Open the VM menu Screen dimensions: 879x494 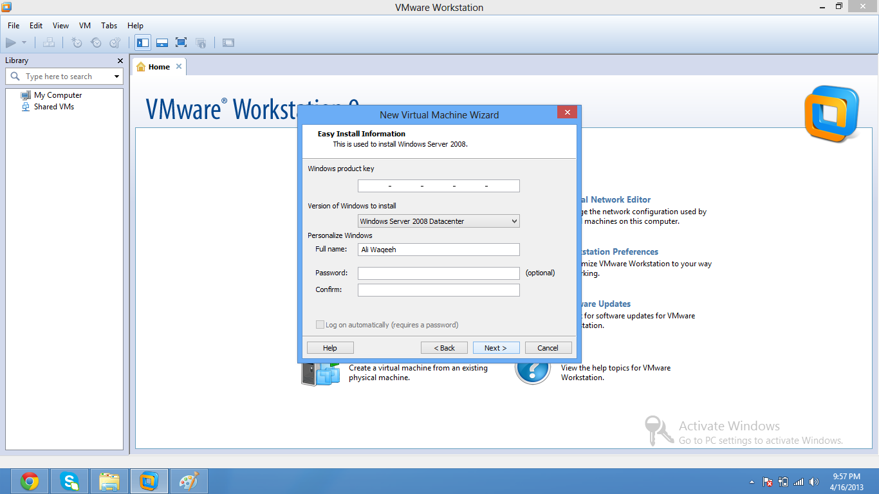tap(85, 26)
